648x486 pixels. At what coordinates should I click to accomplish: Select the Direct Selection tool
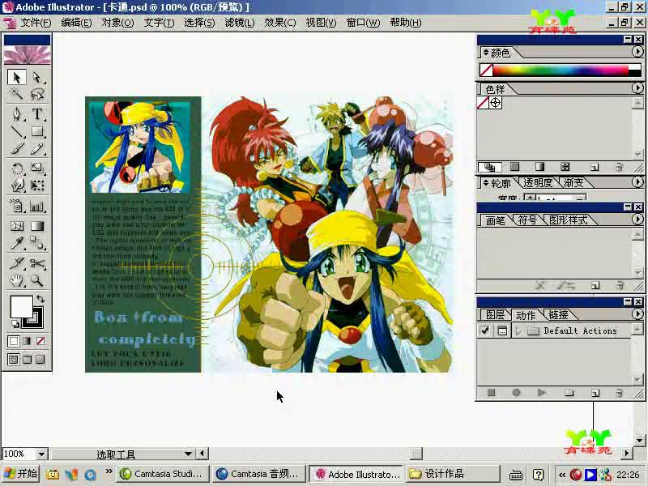click(36, 77)
